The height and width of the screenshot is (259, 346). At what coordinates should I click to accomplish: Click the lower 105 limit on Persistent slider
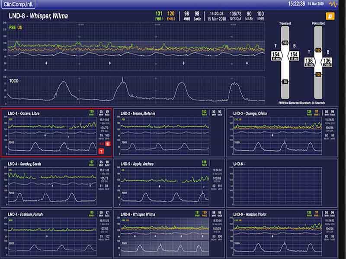(x=318, y=75)
